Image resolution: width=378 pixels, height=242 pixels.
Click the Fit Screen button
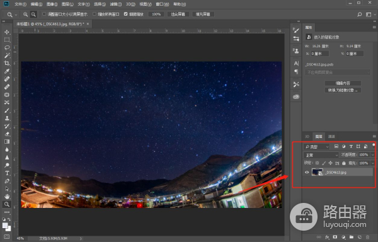(x=178, y=14)
